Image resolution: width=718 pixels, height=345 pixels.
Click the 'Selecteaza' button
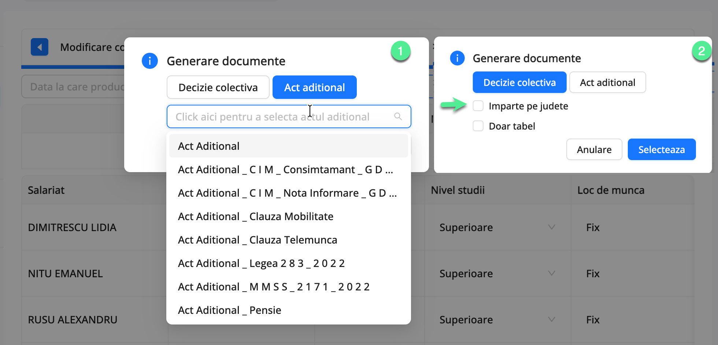(x=662, y=149)
